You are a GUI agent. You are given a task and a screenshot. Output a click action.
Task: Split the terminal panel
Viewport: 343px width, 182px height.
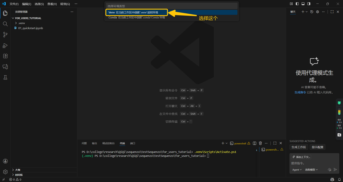tap(255, 143)
